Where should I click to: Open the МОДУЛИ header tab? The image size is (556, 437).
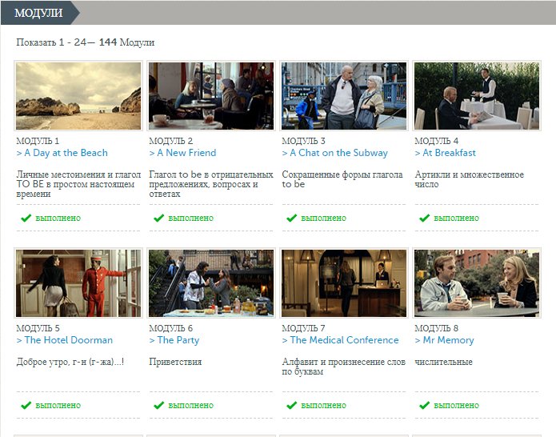point(38,13)
